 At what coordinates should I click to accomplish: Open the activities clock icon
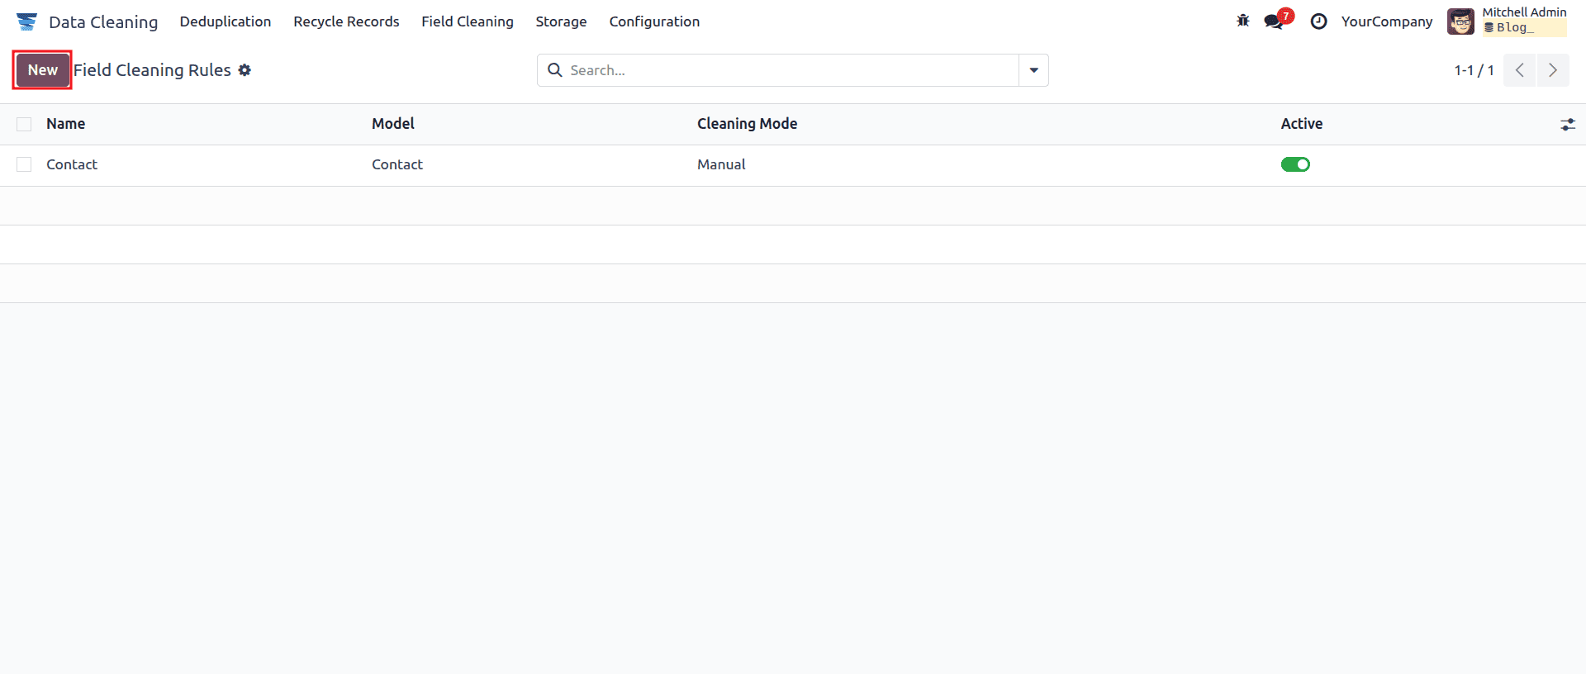(x=1318, y=21)
